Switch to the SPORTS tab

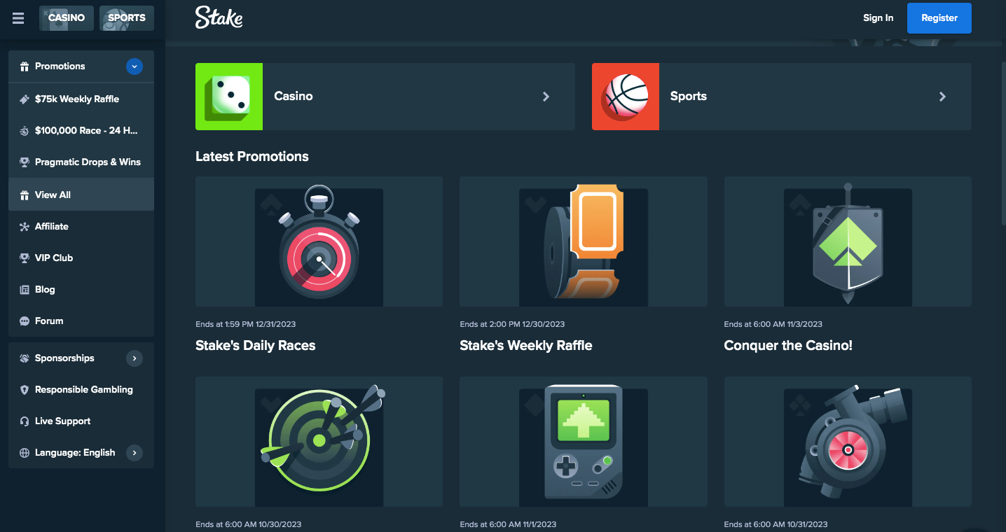(x=127, y=18)
